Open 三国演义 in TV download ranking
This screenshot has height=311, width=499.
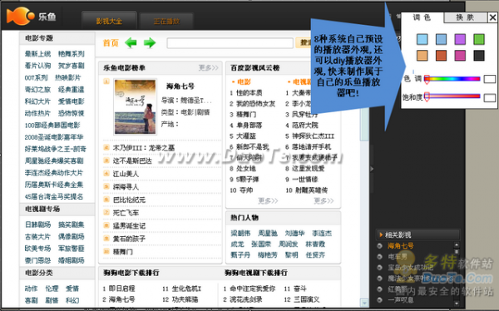pyautogui.click(x=306, y=299)
